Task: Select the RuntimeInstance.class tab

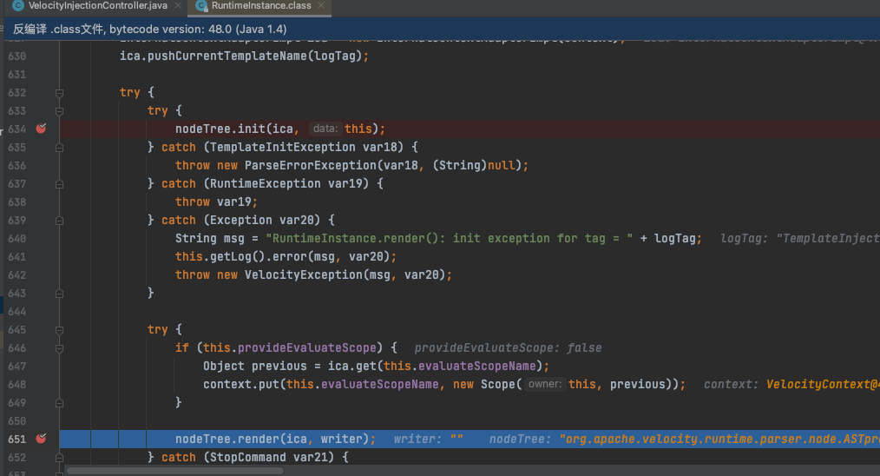Action: (261, 5)
